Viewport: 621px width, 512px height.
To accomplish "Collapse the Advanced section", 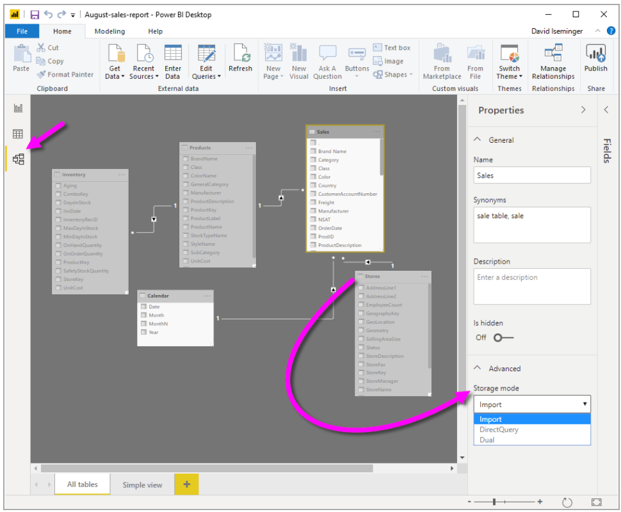I will 477,368.
